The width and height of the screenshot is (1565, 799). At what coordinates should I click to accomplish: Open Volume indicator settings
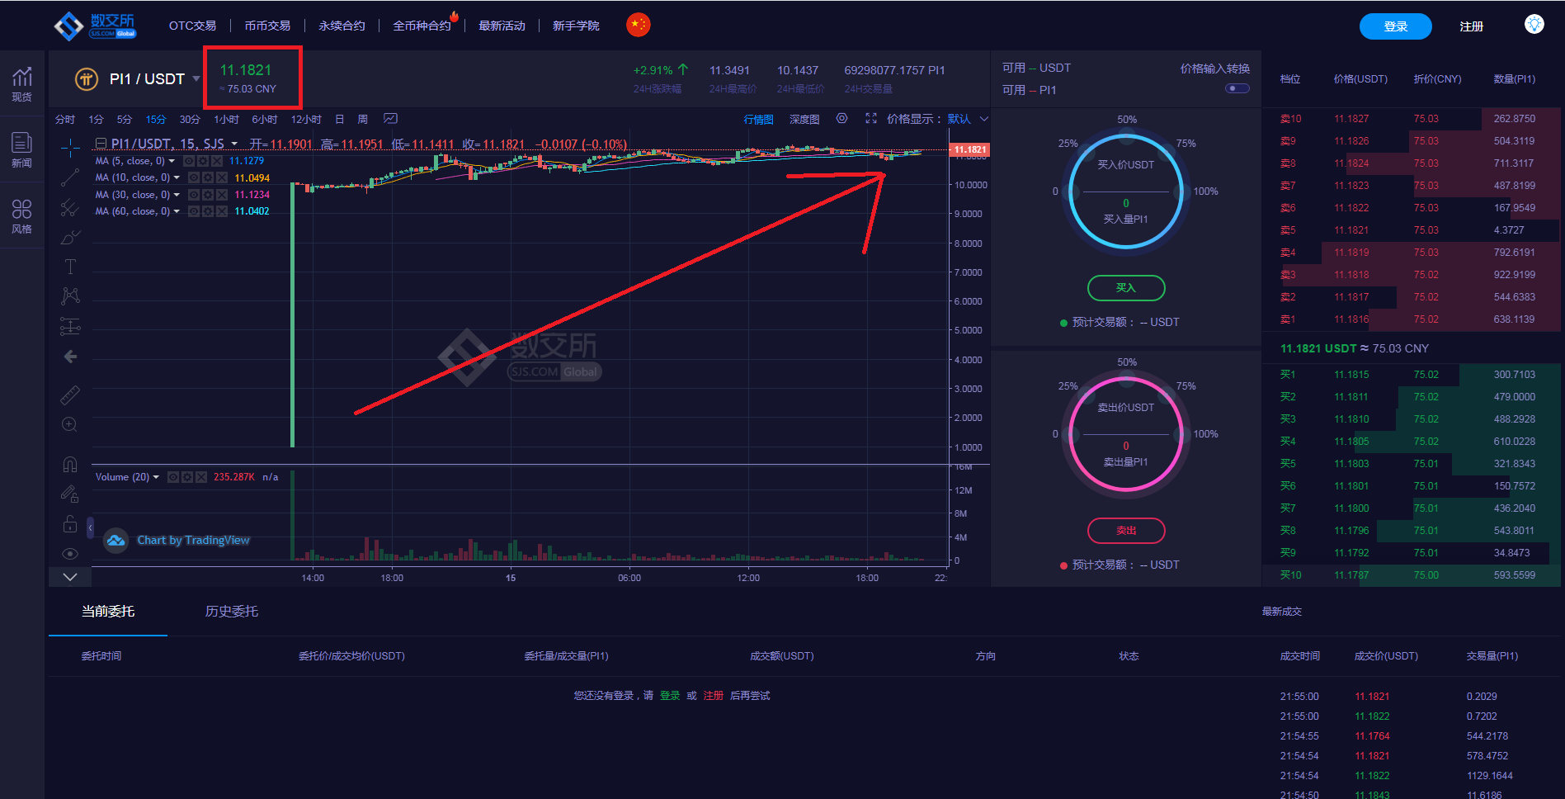click(187, 477)
